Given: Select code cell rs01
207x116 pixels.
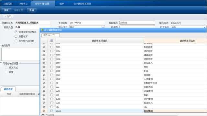Looking at the screenshot, I should pyautogui.click(x=100, y=103).
